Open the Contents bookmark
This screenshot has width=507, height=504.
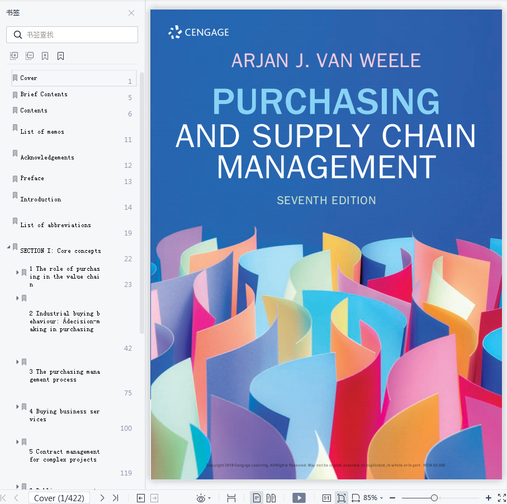point(34,110)
